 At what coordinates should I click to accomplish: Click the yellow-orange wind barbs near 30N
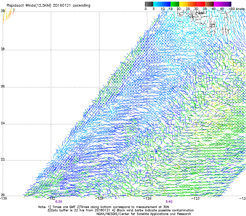8,15
